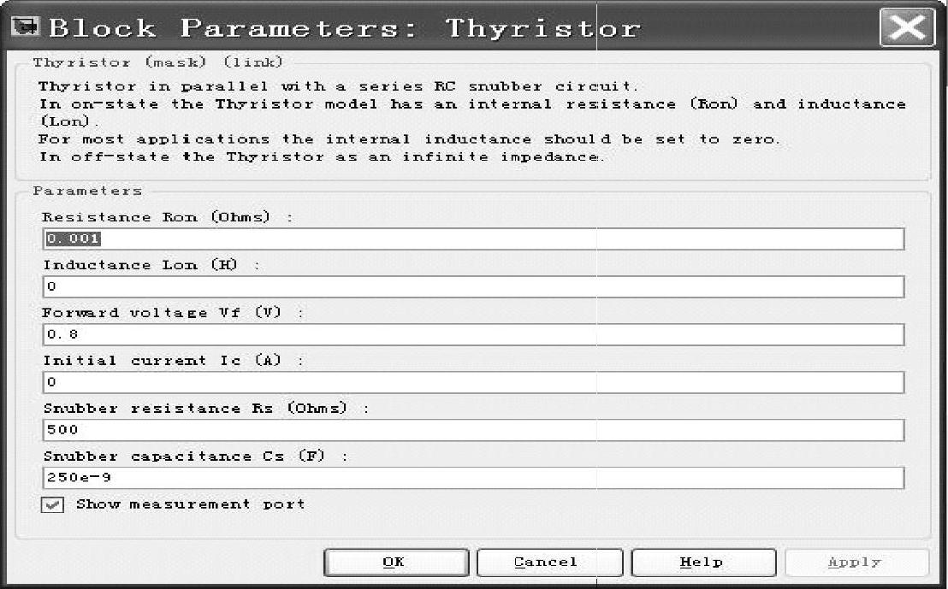Click the 'Block Parameters: Thyristor' title bar
948x589 pixels.
click(x=342, y=28)
